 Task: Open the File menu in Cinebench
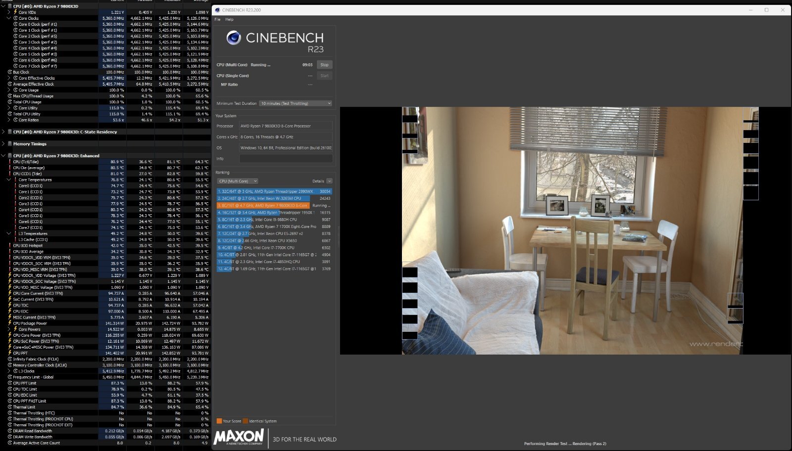coord(217,19)
